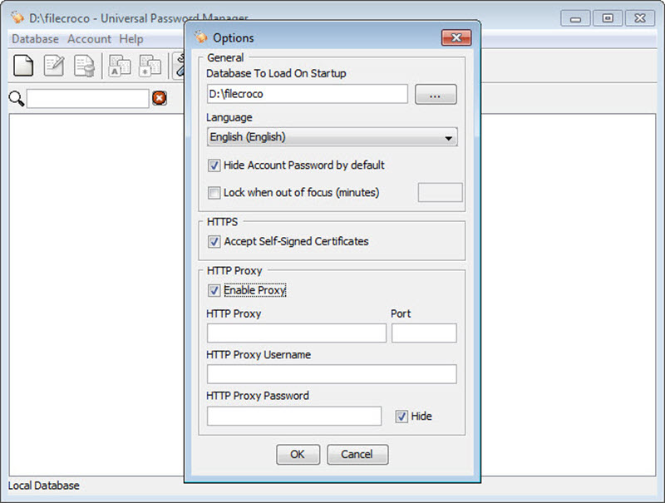Click the Database To Load On Startup field

coord(308,94)
